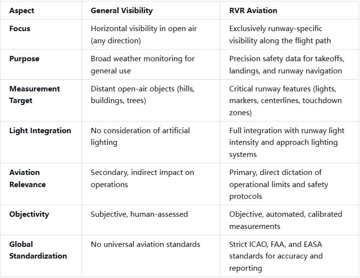
Task: Click the "Measurement Target" row label
Action: click(34, 95)
